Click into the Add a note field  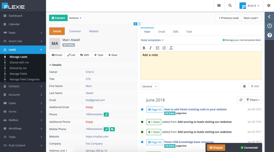click(x=201, y=65)
